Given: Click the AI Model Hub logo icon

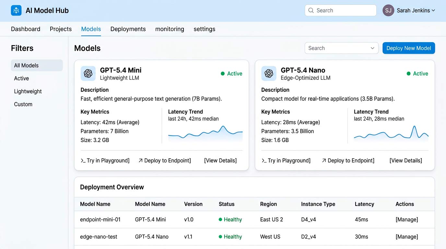Looking at the screenshot, I should [16, 10].
